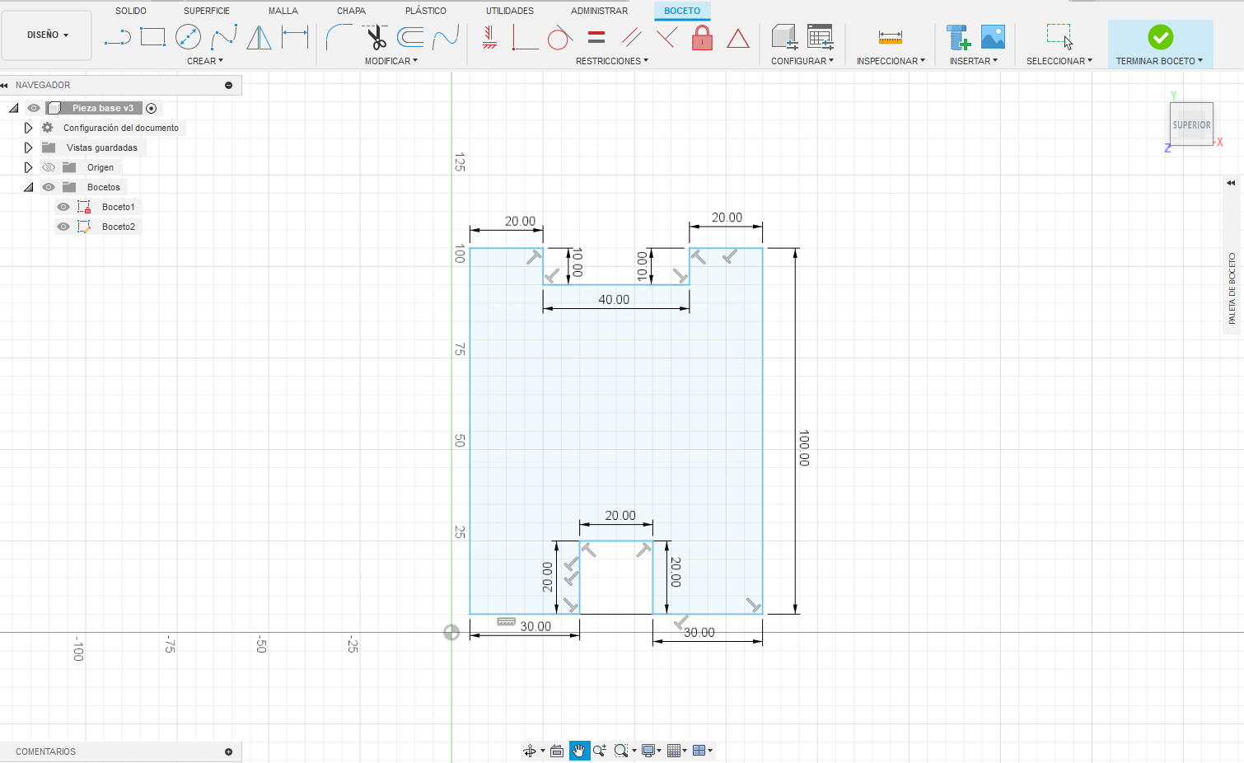Open the RESTRICCIONES dropdown menu
Viewport: 1244px width, 763px height.
pos(612,61)
